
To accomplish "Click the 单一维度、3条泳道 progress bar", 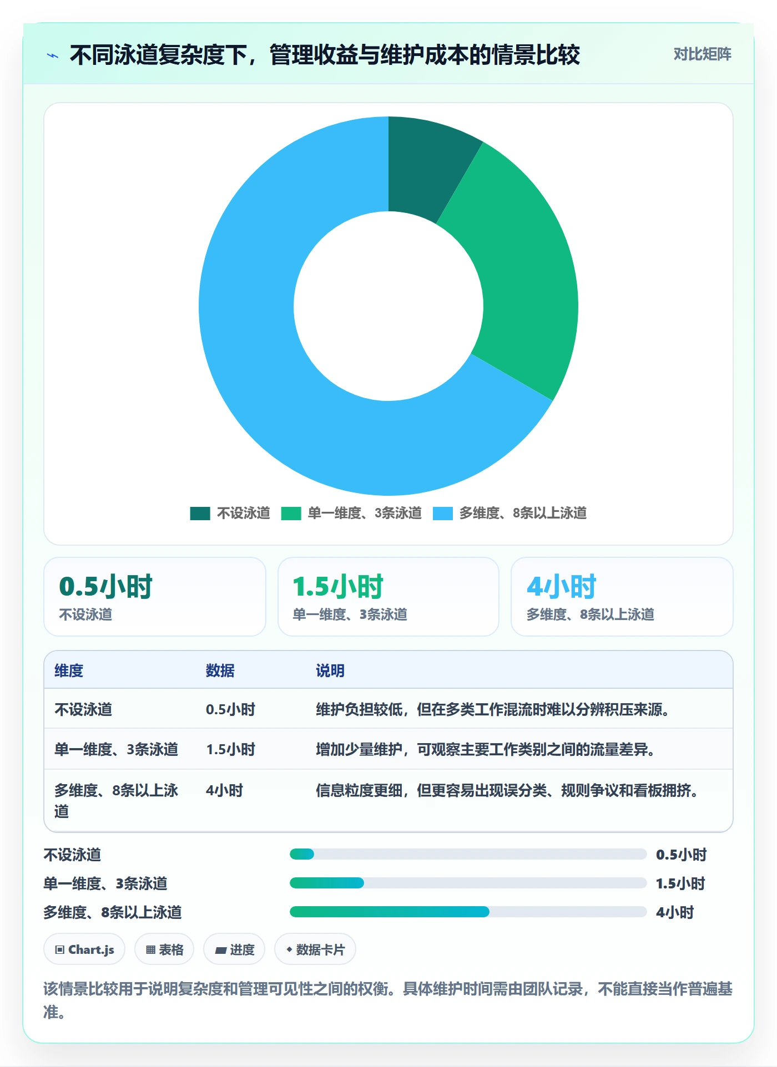I will tap(468, 883).
